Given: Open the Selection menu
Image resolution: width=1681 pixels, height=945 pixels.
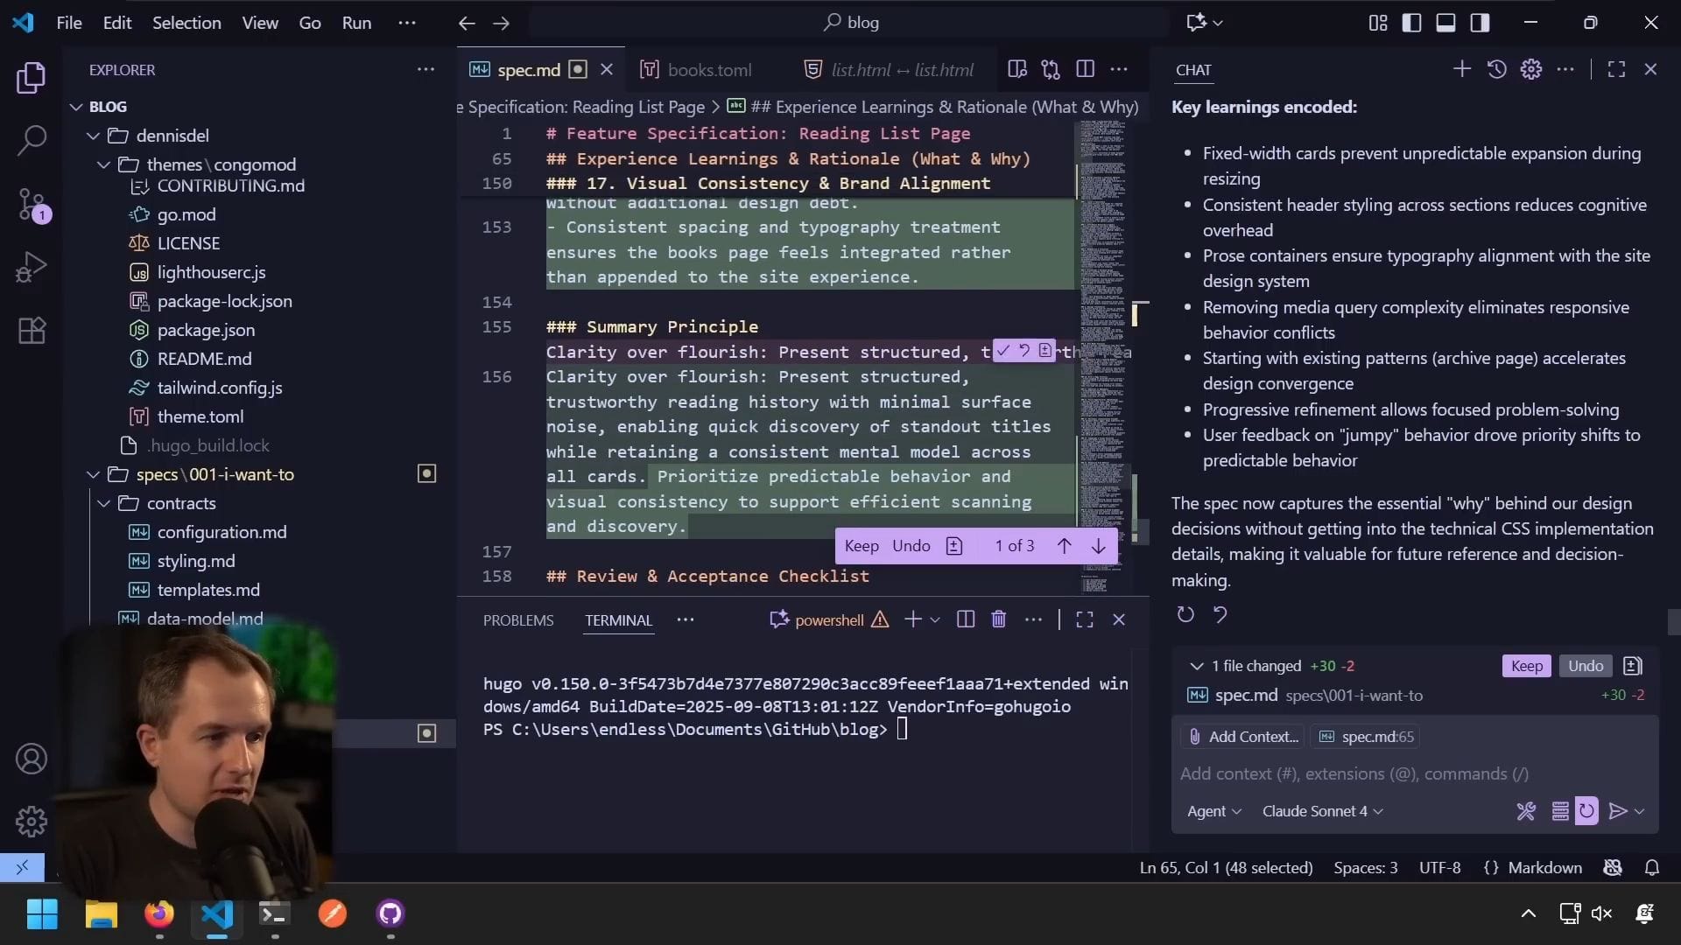Looking at the screenshot, I should [x=186, y=23].
